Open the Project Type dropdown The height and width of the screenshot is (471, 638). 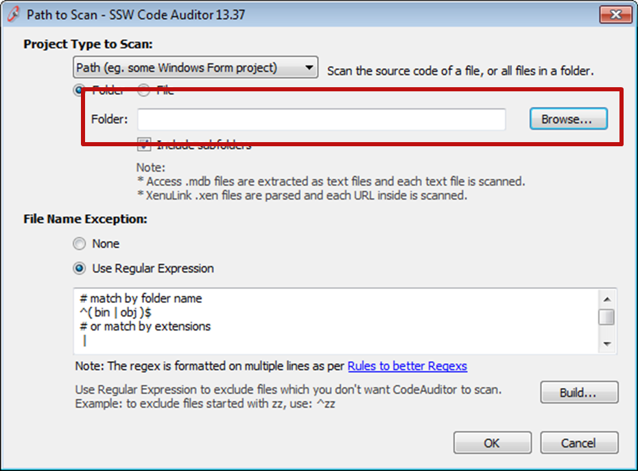coord(196,68)
